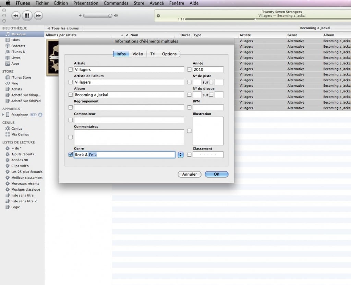
Task: Skip back to previous track
Action: (x=16, y=16)
